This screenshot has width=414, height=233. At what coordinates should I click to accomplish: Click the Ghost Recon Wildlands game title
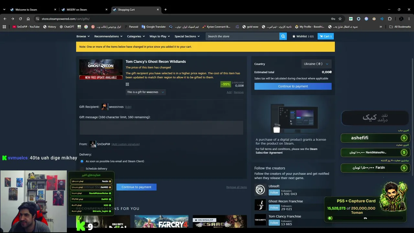[x=156, y=61]
